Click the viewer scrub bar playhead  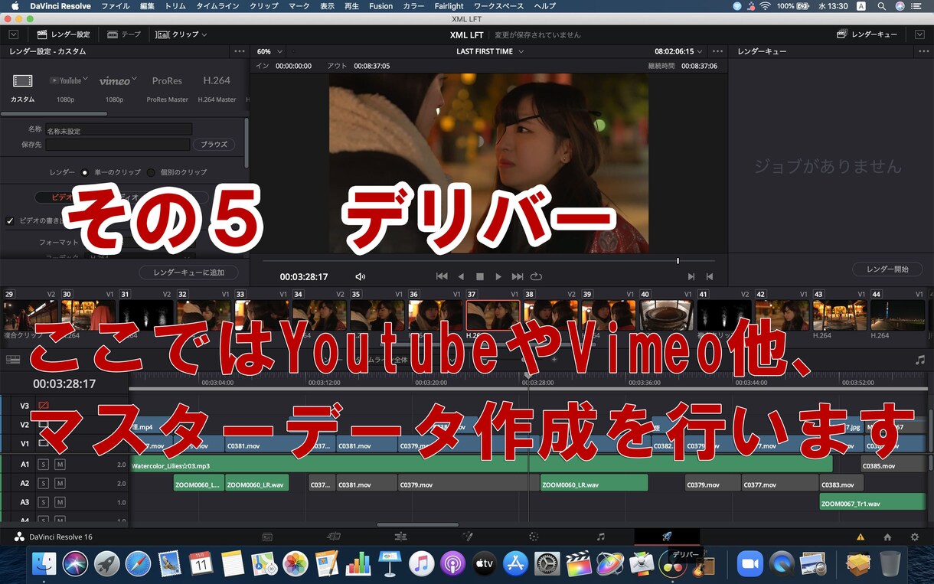point(678,261)
